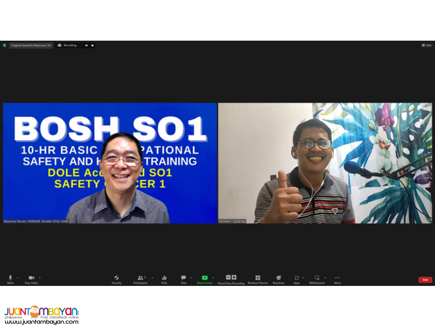Open the More options menu
This screenshot has width=435, height=327.
[337, 277]
